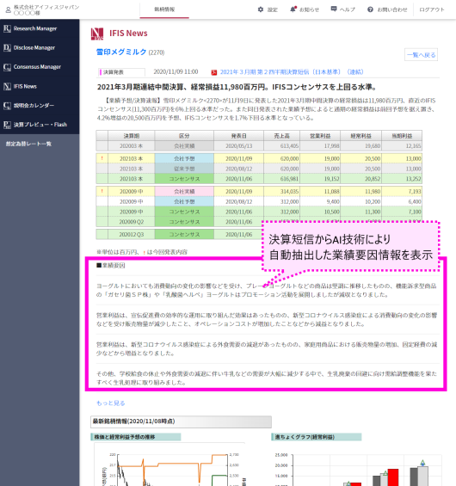456x486 pixels.
Task: Click the お知らせ link
Action: pyautogui.click(x=309, y=9)
